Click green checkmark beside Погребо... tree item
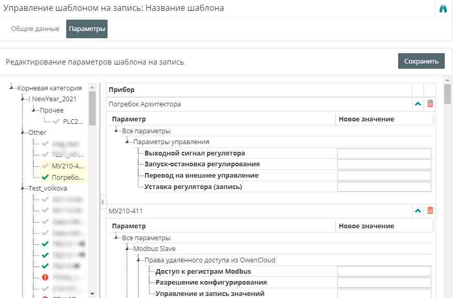 coord(45,177)
